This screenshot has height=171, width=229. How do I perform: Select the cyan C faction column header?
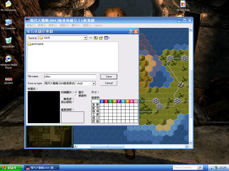[x=123, y=101]
